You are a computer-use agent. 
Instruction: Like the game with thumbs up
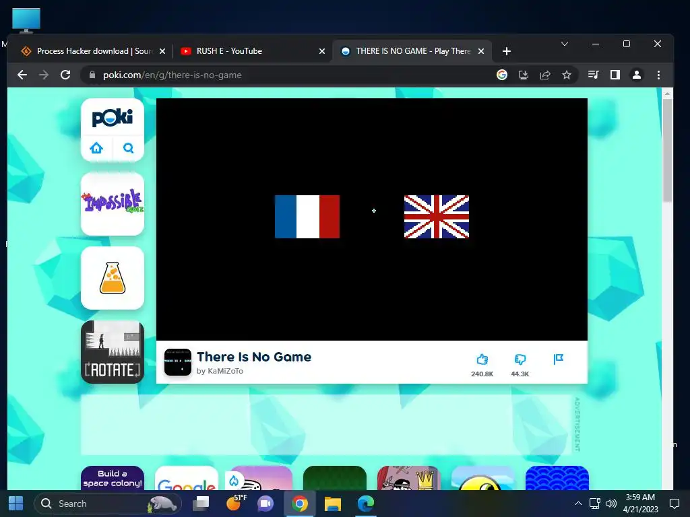pyautogui.click(x=482, y=359)
